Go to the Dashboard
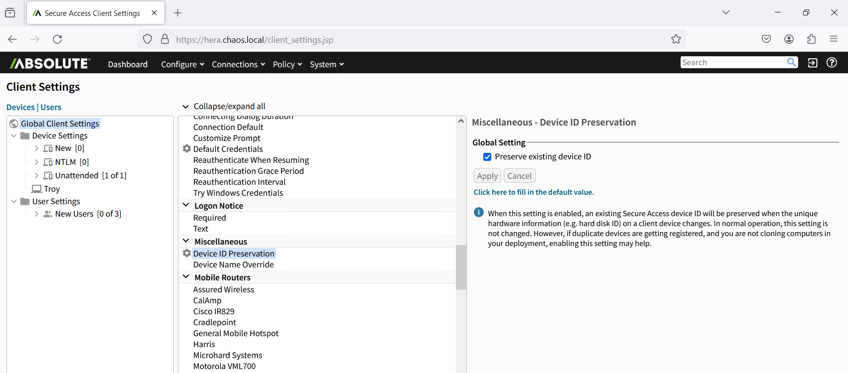 click(128, 64)
